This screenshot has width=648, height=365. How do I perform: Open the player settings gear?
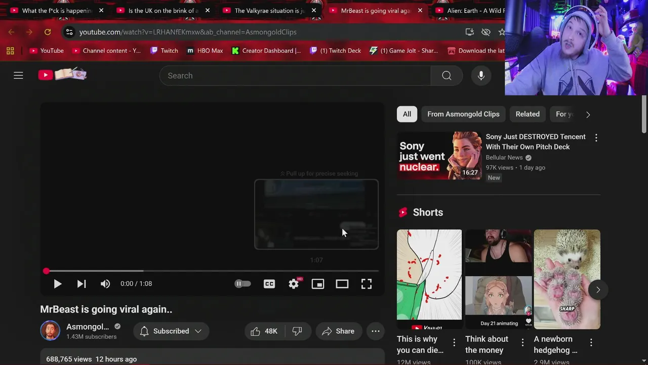pyautogui.click(x=294, y=284)
